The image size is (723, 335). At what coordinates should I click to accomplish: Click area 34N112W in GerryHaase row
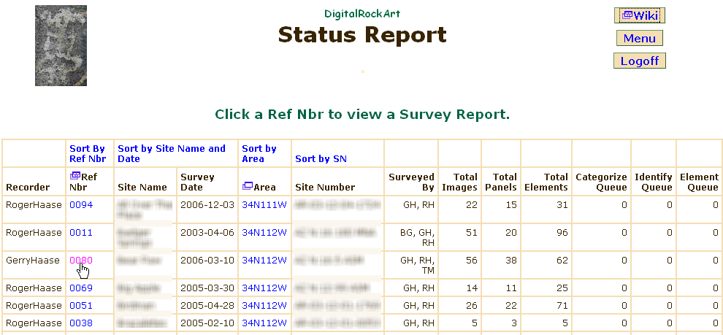click(264, 260)
